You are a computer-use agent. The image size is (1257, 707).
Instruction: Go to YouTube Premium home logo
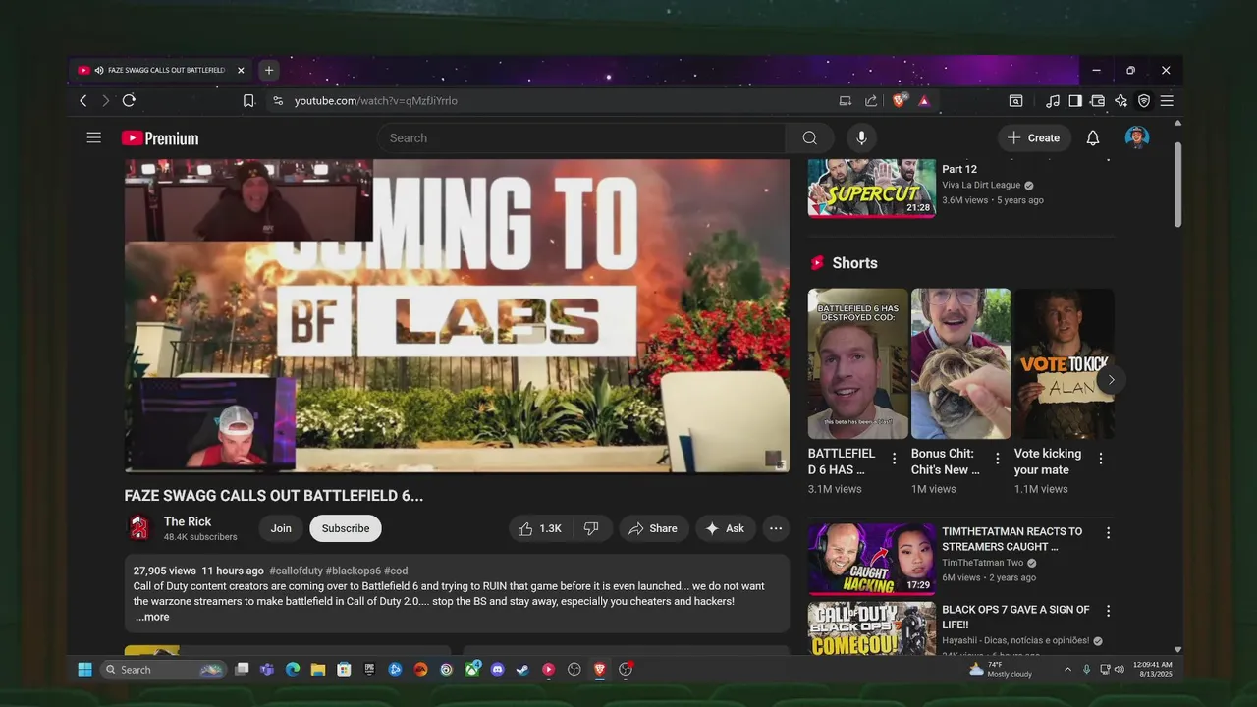(160, 138)
